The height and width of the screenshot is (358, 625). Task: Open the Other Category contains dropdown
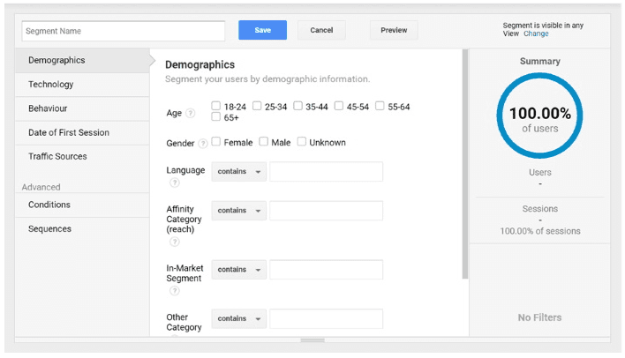coord(238,318)
